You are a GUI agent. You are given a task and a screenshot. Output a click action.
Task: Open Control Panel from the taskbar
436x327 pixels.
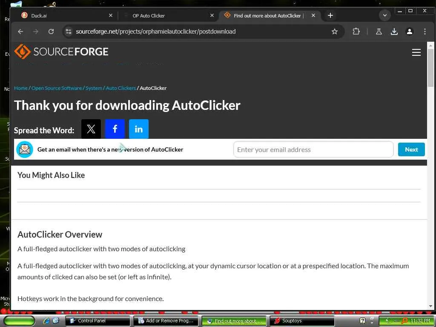98,321
